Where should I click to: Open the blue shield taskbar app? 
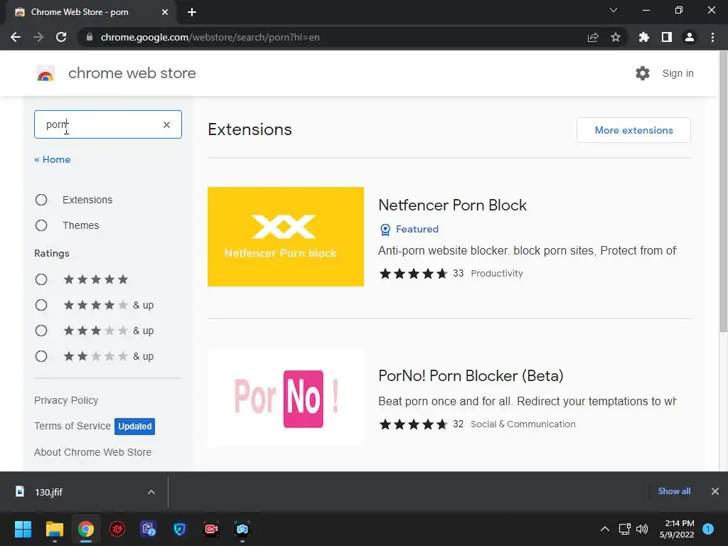click(180, 529)
